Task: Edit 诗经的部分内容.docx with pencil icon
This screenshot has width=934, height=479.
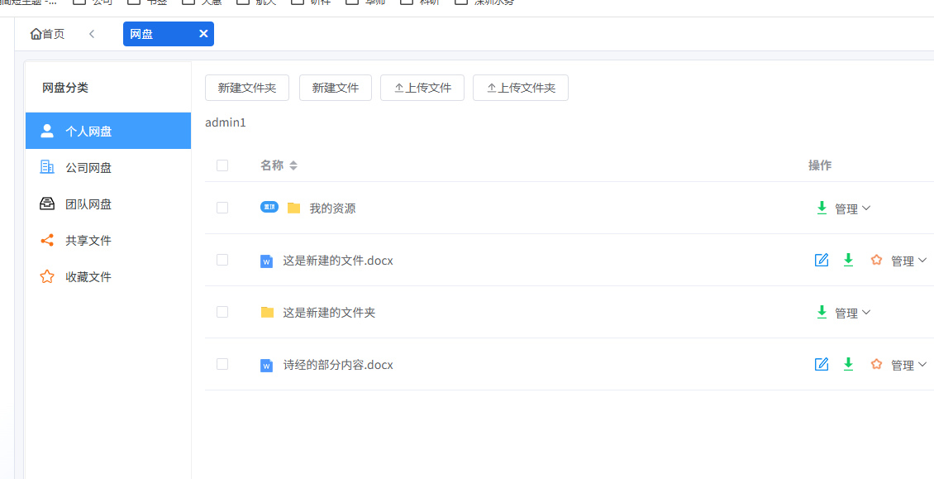Action: click(822, 364)
